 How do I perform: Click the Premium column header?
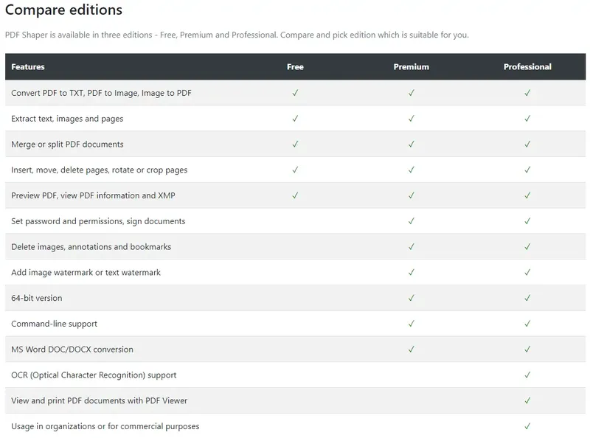[x=411, y=67]
